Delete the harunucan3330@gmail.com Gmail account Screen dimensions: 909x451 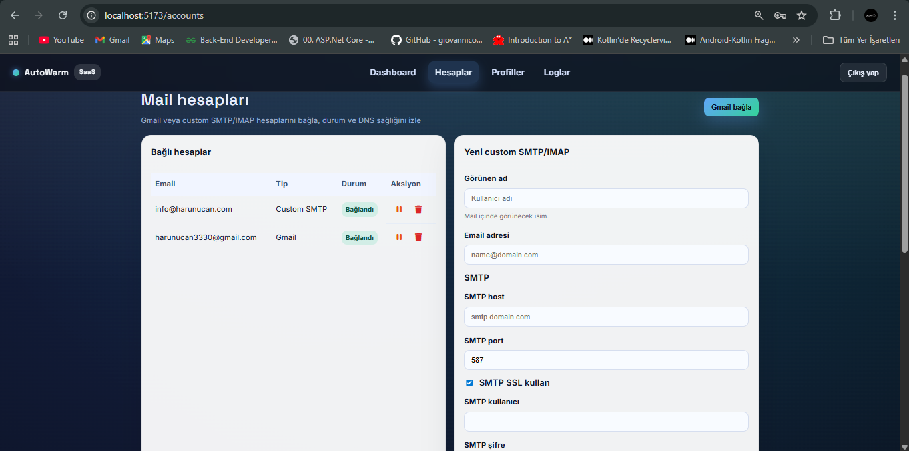point(418,237)
